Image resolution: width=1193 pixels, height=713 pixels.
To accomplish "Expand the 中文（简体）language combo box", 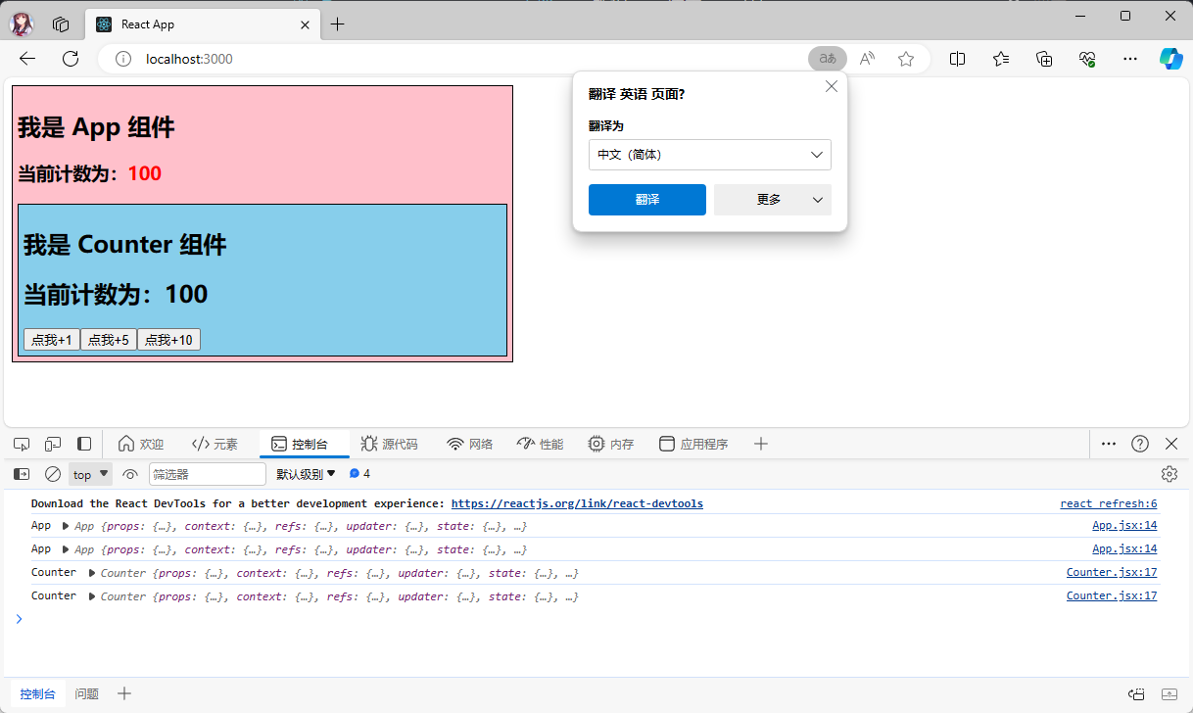I will pos(709,155).
